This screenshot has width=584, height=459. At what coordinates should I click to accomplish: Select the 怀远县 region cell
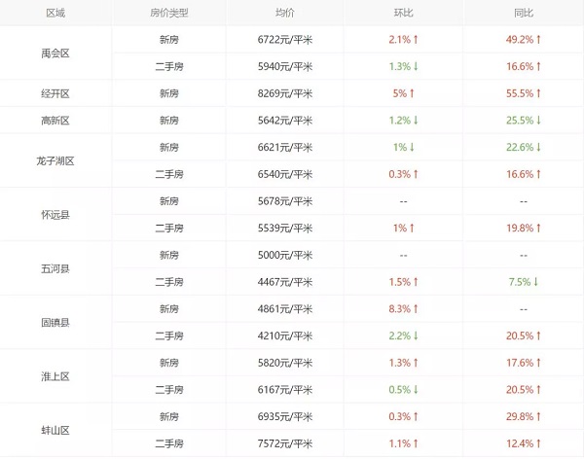[55, 215]
